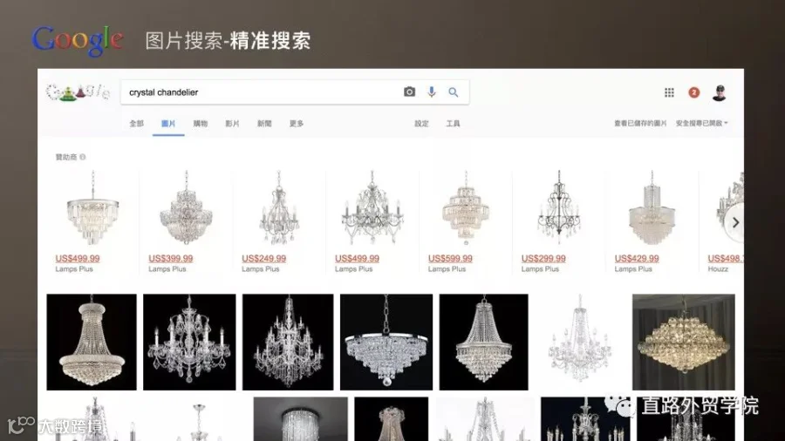Open the Google apps grid icon
The height and width of the screenshot is (441, 785).
click(x=669, y=92)
